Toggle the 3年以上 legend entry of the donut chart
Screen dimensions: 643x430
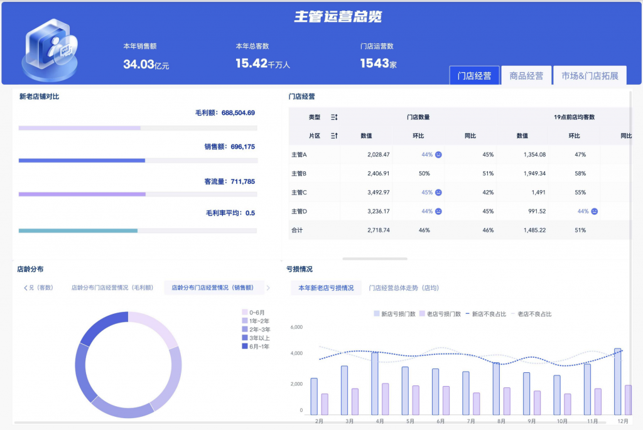tap(256, 338)
